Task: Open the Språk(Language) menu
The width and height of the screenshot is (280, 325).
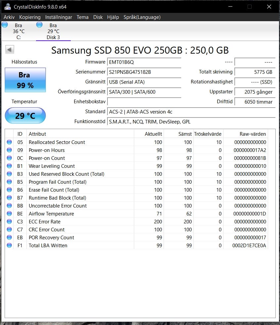Action: [x=142, y=17]
